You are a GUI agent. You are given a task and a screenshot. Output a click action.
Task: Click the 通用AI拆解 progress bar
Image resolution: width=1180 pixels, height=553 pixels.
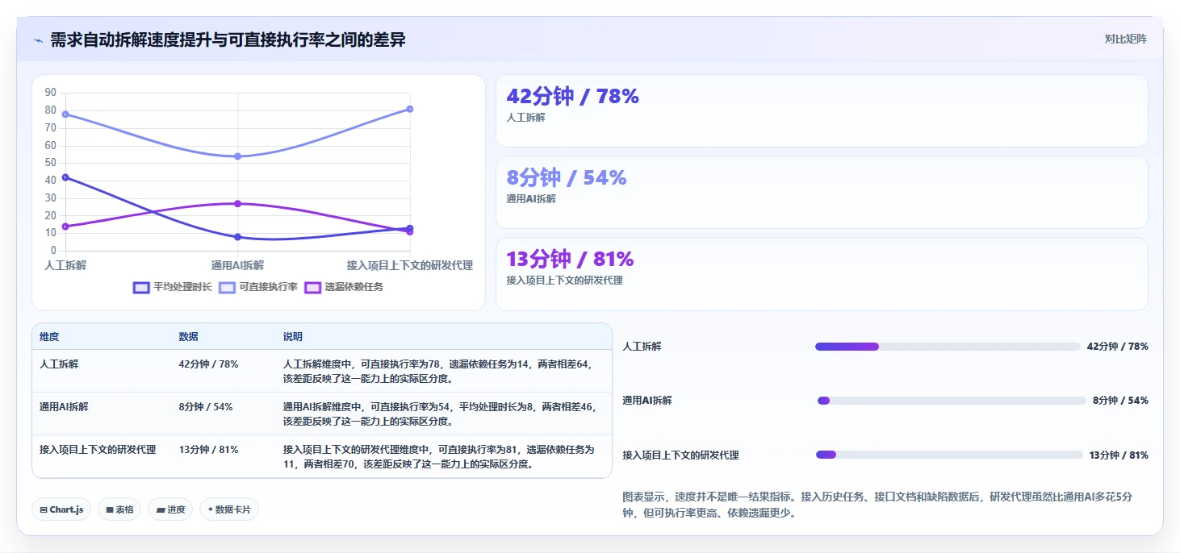(952, 401)
